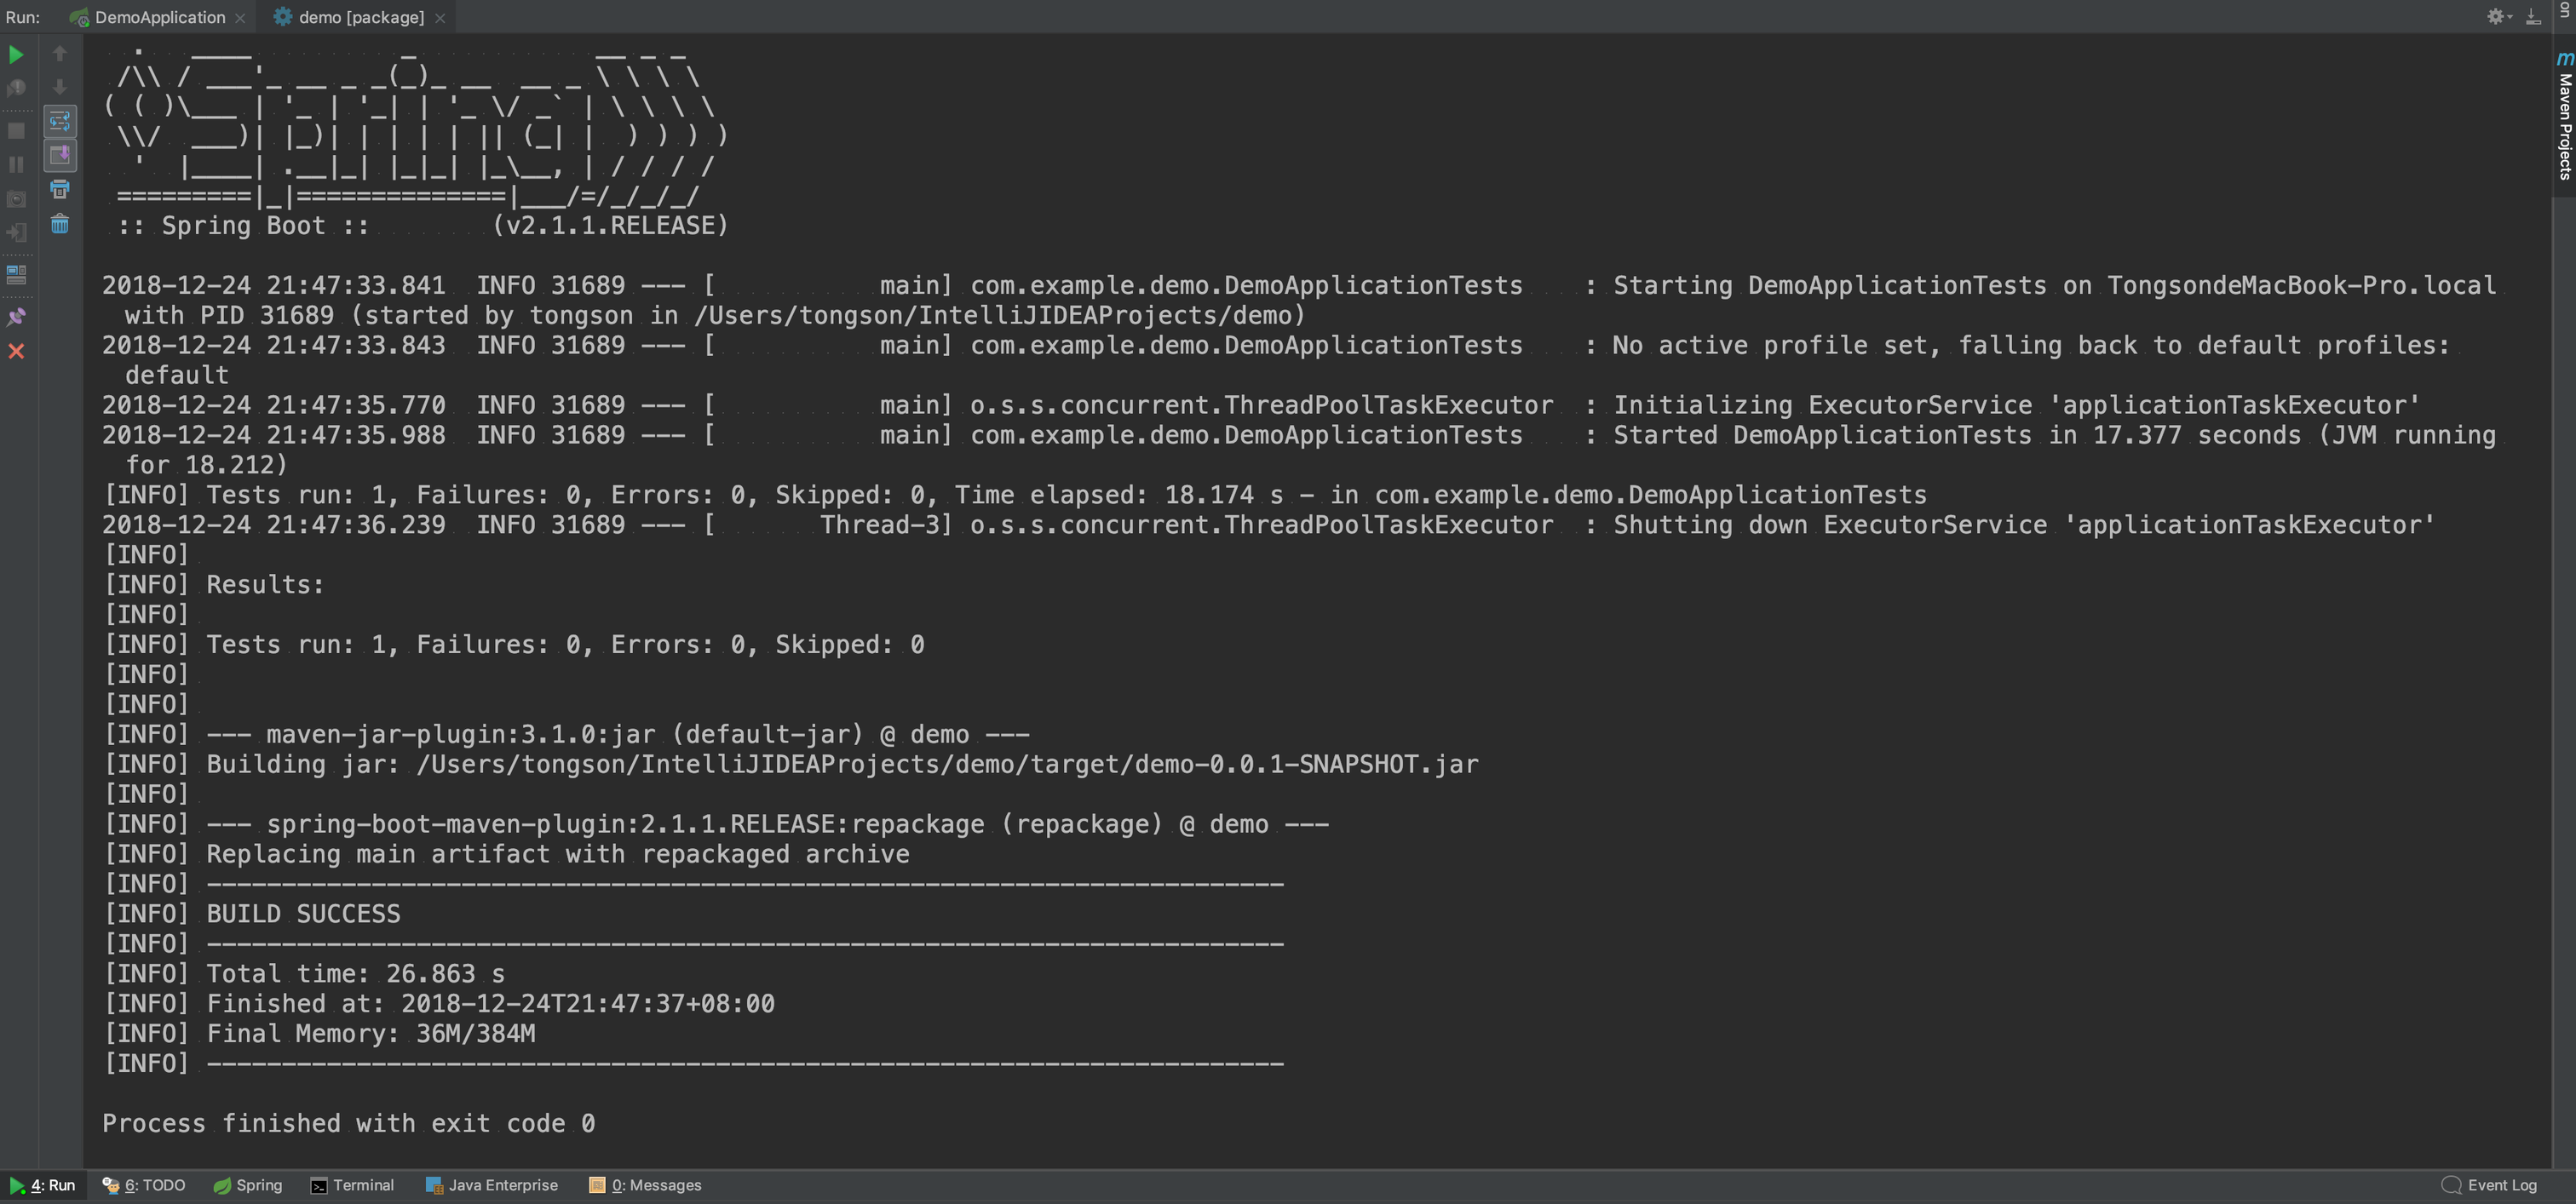Toggle soft-wrap for console output
Viewport: 2576px width, 1204px height.
click(60, 121)
